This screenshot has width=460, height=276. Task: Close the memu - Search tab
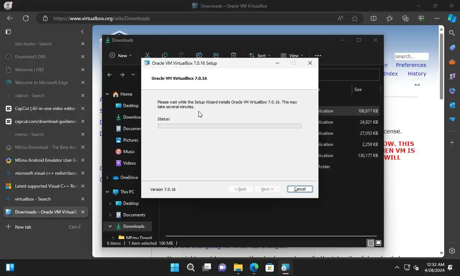coord(83,134)
